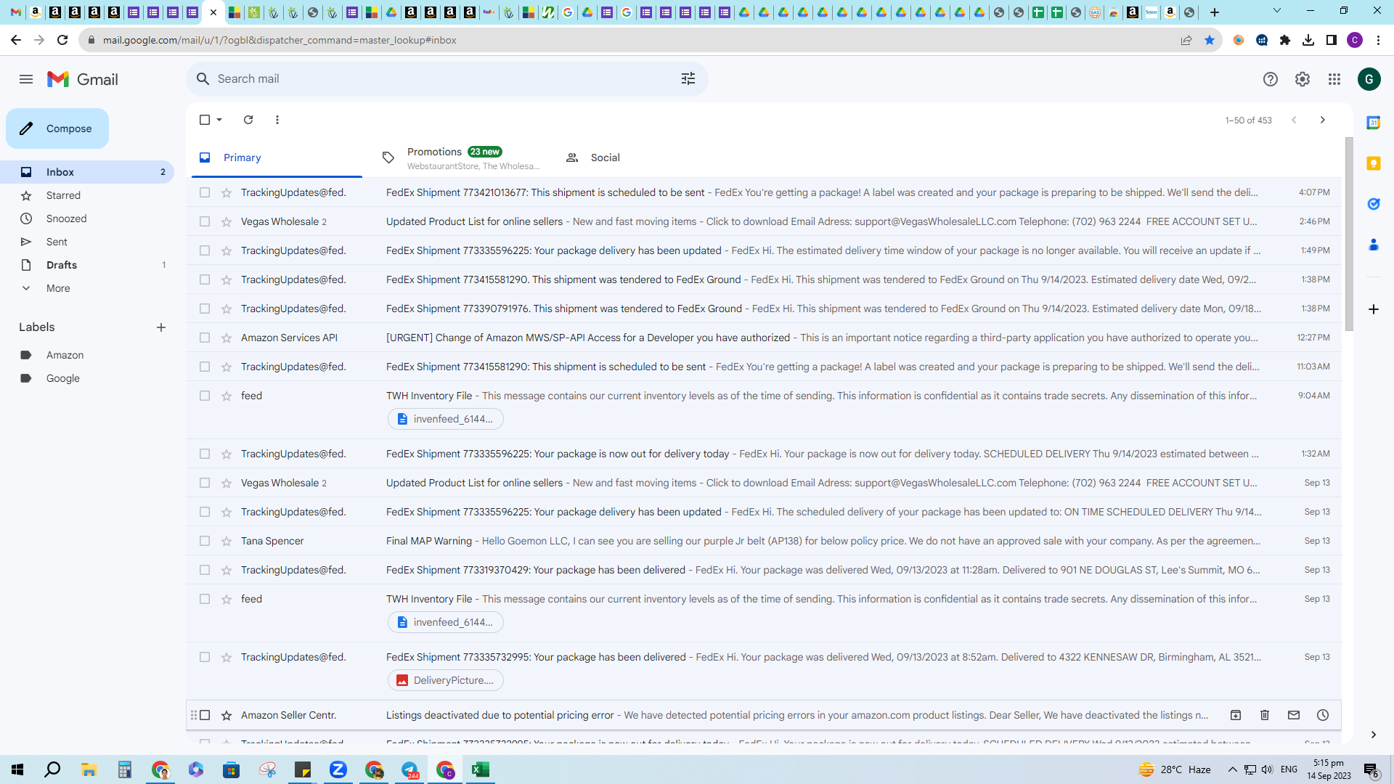
Task: Open the More options three-dot menu above inbox
Action: click(277, 120)
